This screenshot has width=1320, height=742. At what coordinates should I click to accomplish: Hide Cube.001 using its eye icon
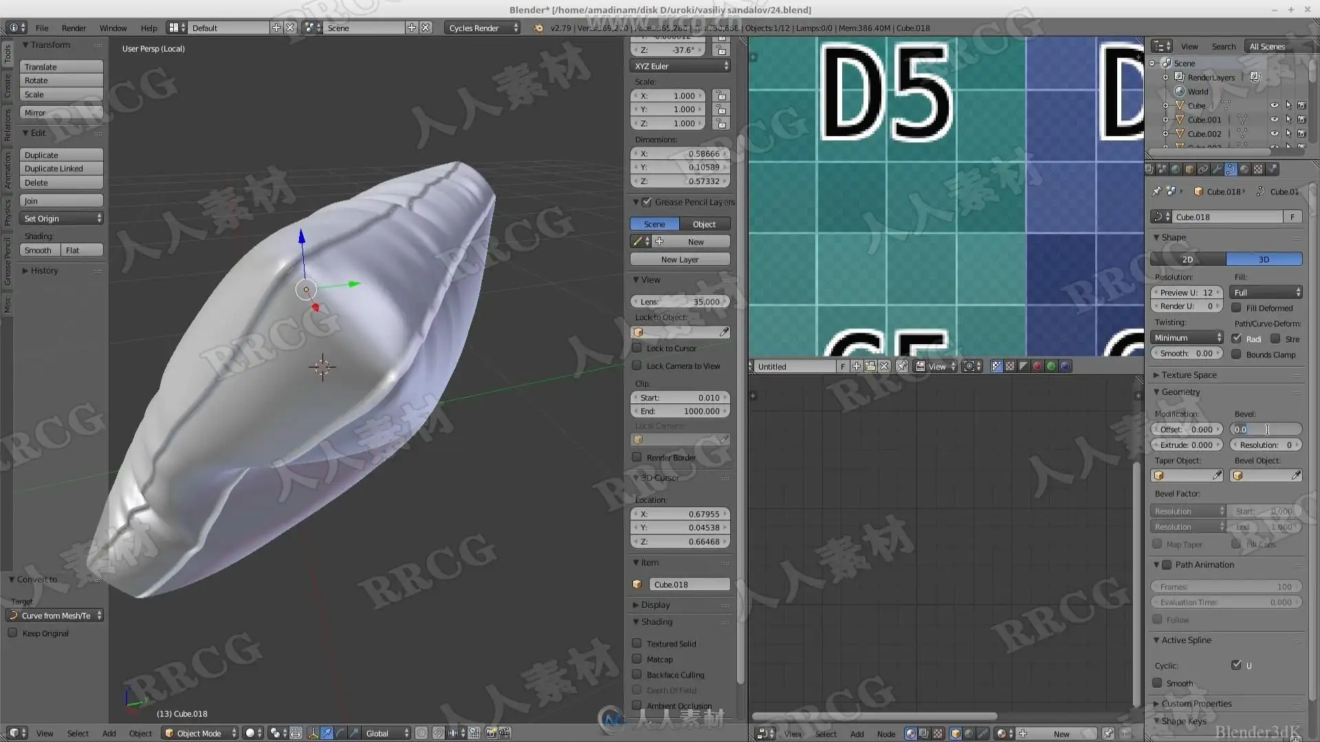click(x=1274, y=120)
